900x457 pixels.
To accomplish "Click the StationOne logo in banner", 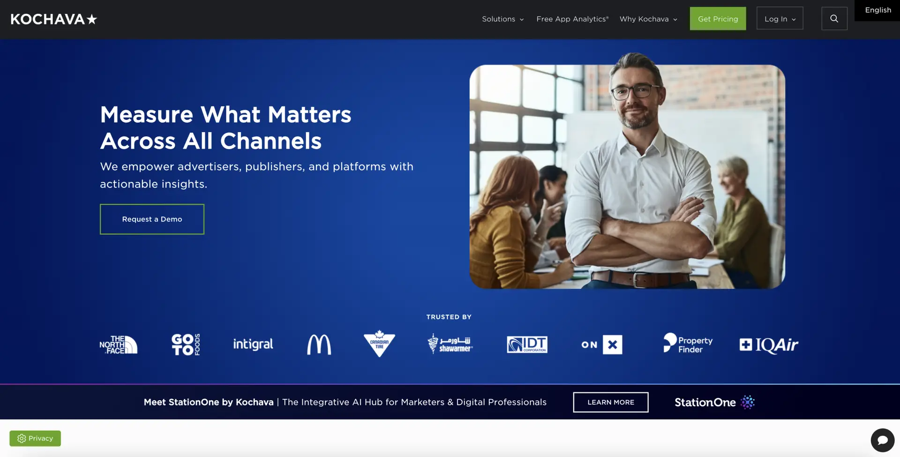I will coord(714,402).
